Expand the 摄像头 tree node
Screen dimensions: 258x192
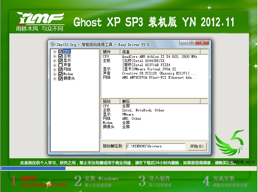click(55, 79)
